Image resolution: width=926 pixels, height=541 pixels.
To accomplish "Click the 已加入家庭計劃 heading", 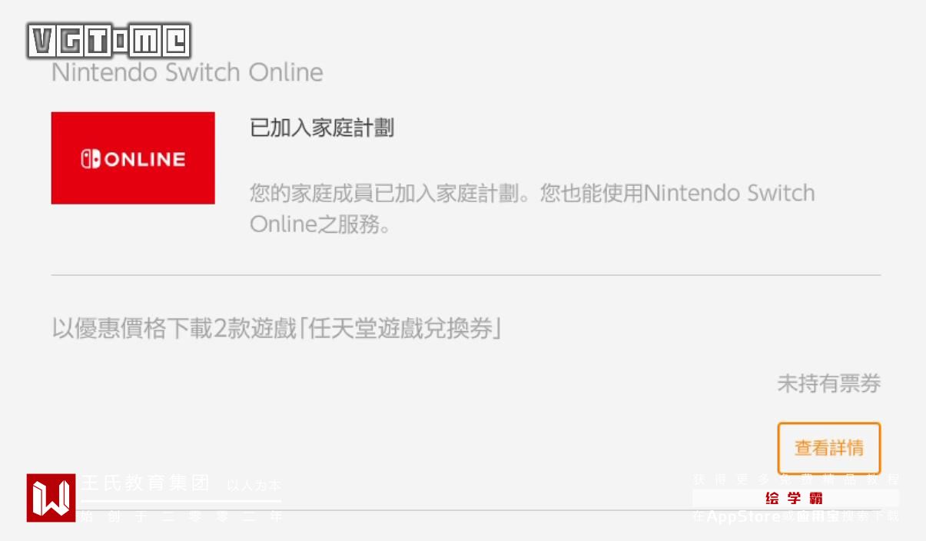I will tap(322, 128).
